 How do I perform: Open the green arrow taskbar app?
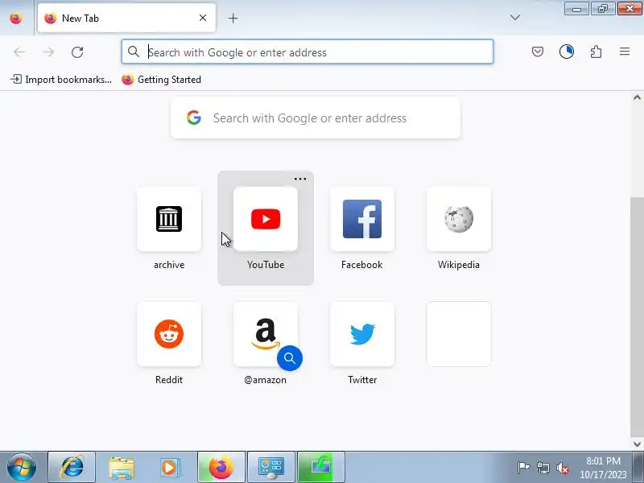click(x=321, y=468)
